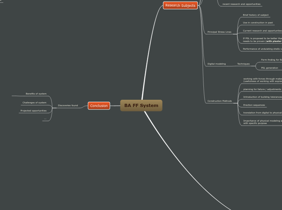Click the Performance of undulating shells item
This screenshot has width=282, height=210.
pos(263,49)
